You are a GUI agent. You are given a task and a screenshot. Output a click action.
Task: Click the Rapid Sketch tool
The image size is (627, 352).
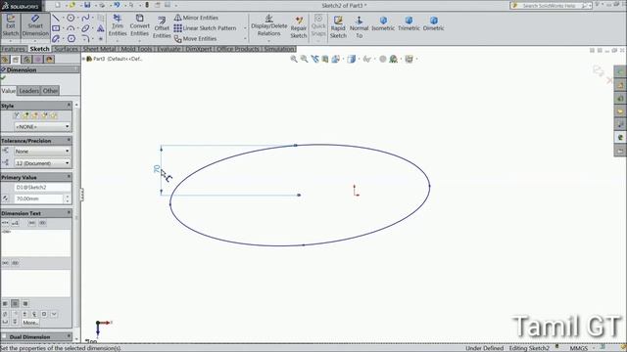point(338,27)
